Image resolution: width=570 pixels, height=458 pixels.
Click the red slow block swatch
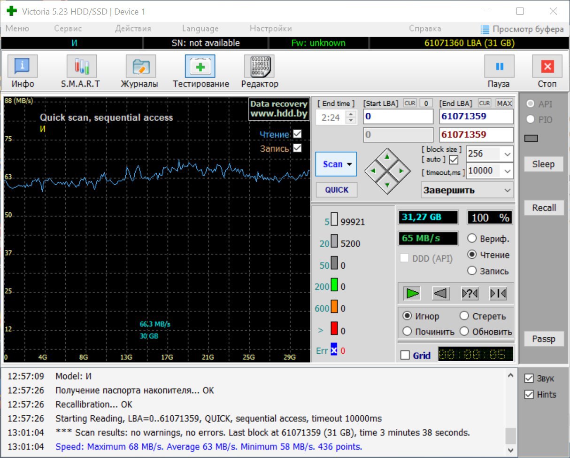334,329
